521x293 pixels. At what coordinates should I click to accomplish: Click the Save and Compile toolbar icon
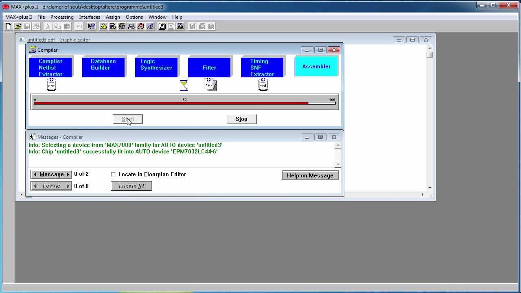pos(202,26)
